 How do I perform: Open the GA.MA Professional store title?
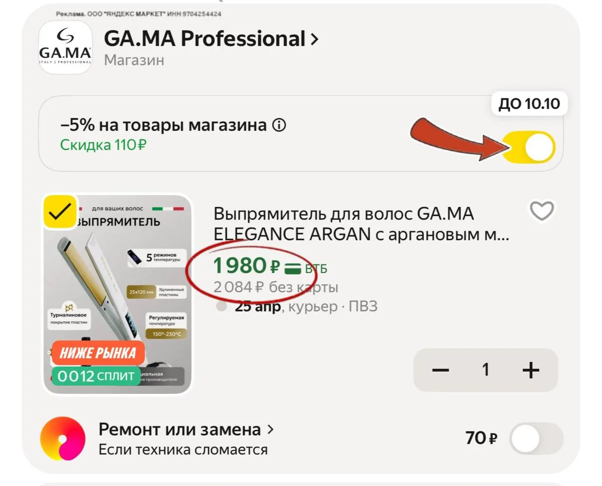(204, 39)
